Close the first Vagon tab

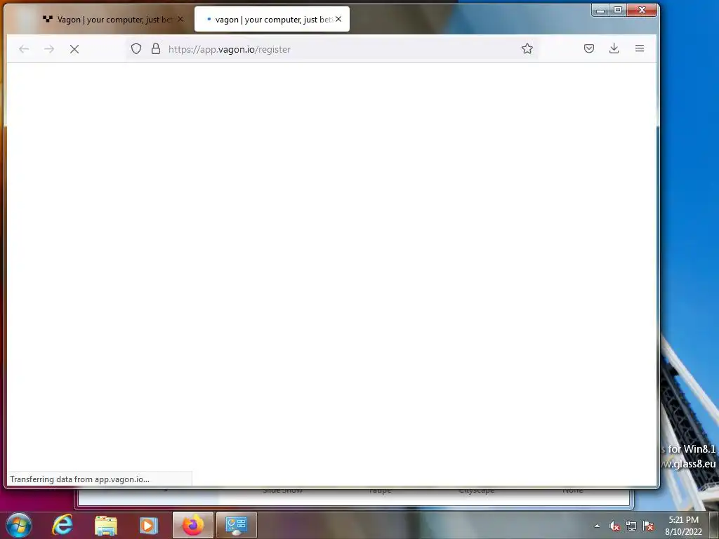[180, 19]
